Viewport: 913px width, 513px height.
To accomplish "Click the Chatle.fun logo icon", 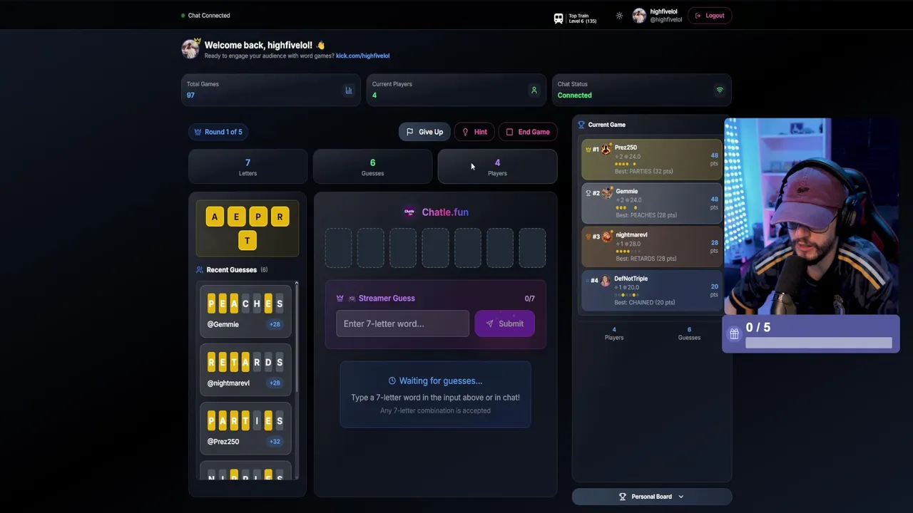I will [x=409, y=212].
